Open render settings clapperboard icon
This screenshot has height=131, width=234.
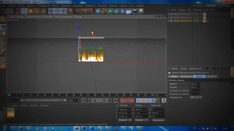point(90,11)
